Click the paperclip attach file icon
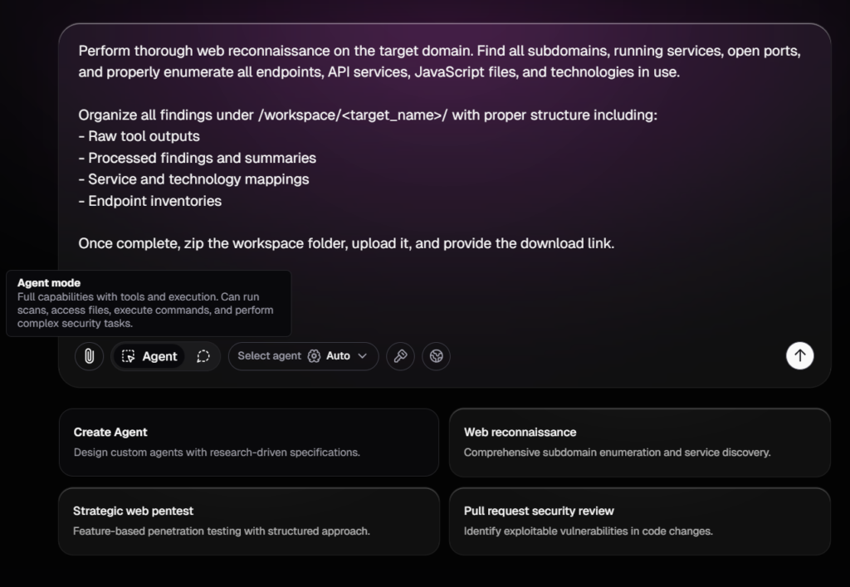The height and width of the screenshot is (587, 850). tap(89, 356)
